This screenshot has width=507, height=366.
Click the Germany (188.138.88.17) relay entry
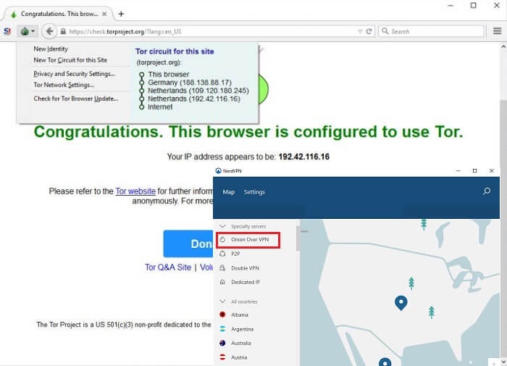[x=190, y=83]
